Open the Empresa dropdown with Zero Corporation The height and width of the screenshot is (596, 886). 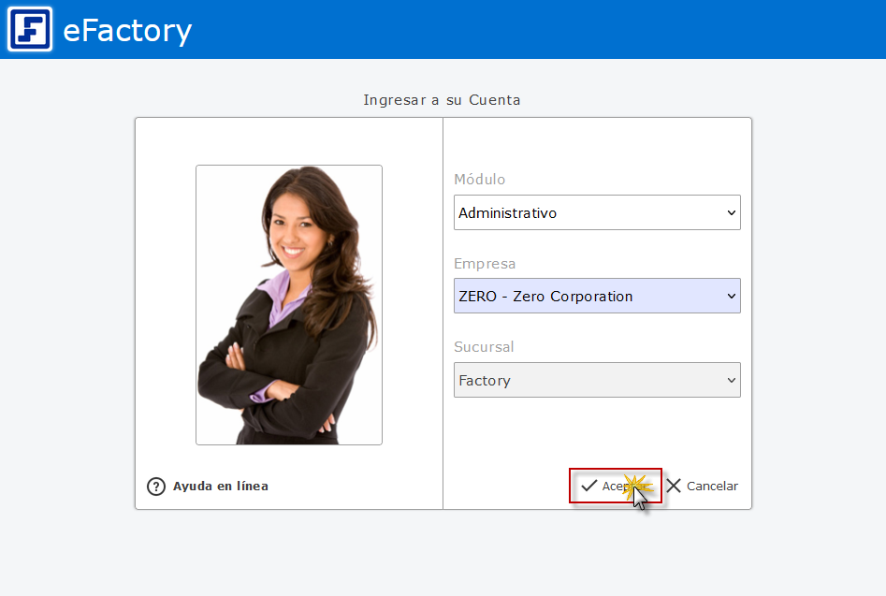click(x=589, y=296)
